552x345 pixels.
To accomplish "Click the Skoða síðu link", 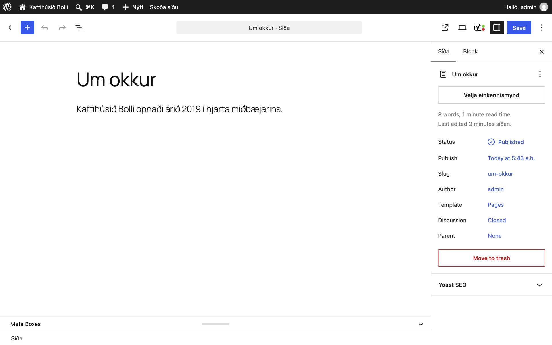I will (164, 7).
